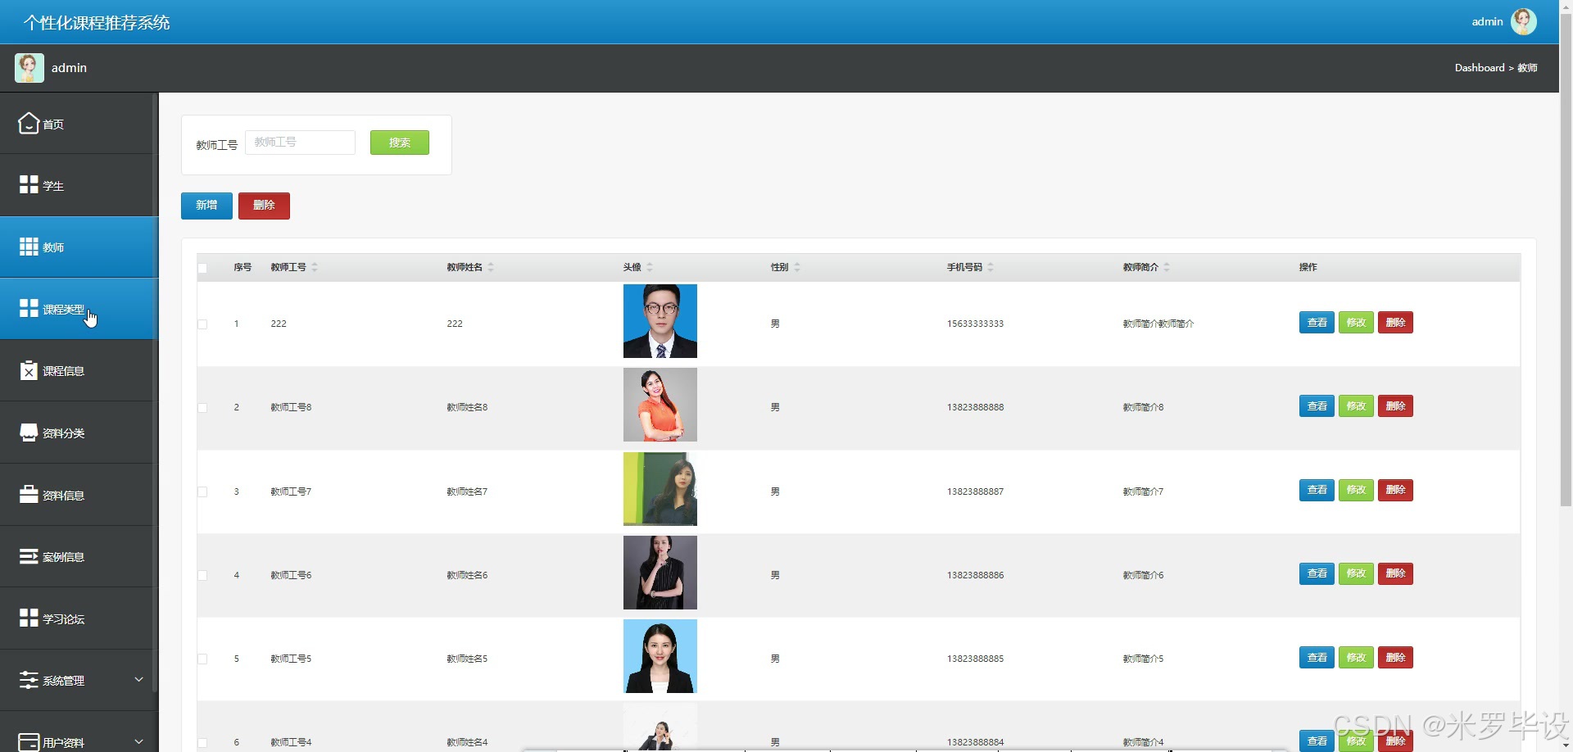The width and height of the screenshot is (1573, 752).
Task: Click 修改 for 教师姓名8
Action: pyautogui.click(x=1356, y=406)
